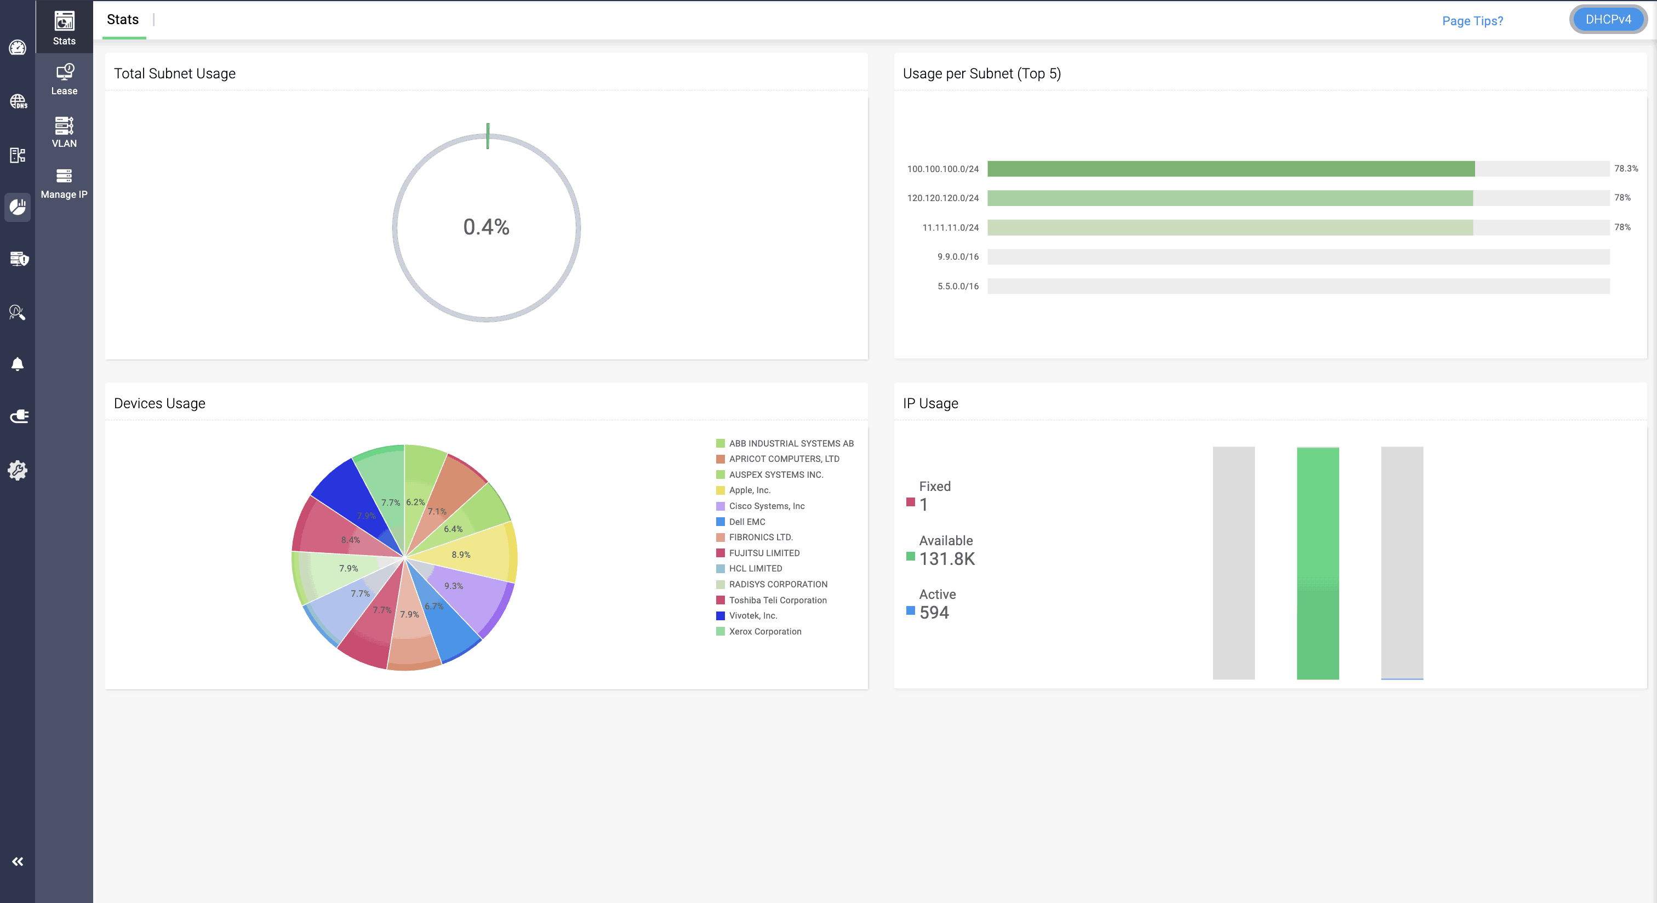Open the plug integrations icon

pyautogui.click(x=19, y=416)
